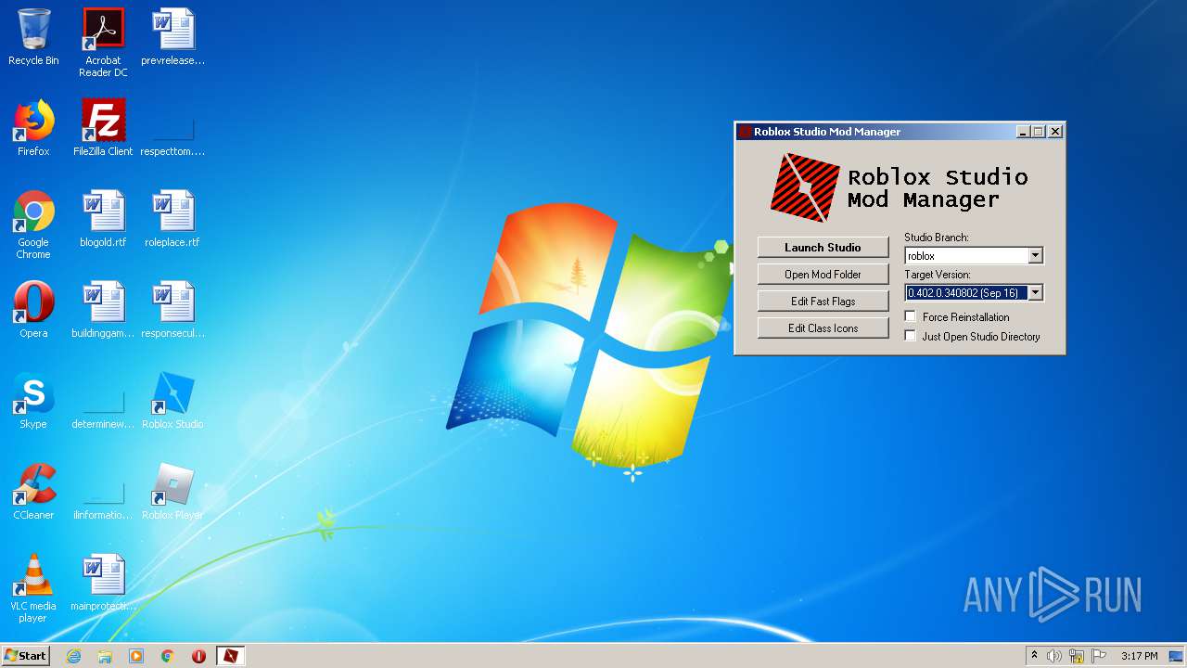Select the Skype desktop shortcut
The width and height of the screenshot is (1187, 668).
(33, 401)
